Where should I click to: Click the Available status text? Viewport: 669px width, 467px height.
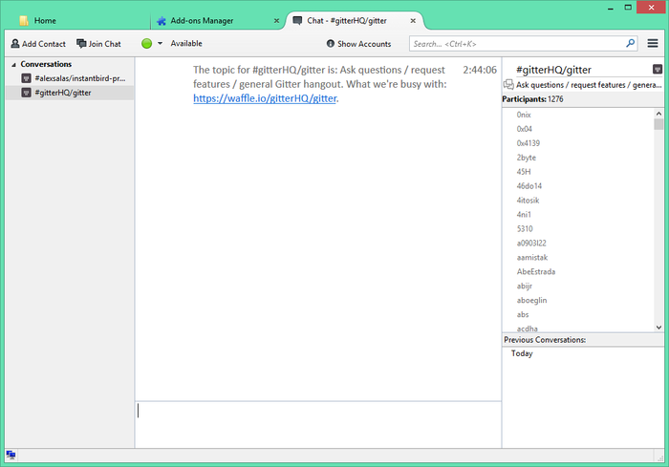tap(186, 43)
